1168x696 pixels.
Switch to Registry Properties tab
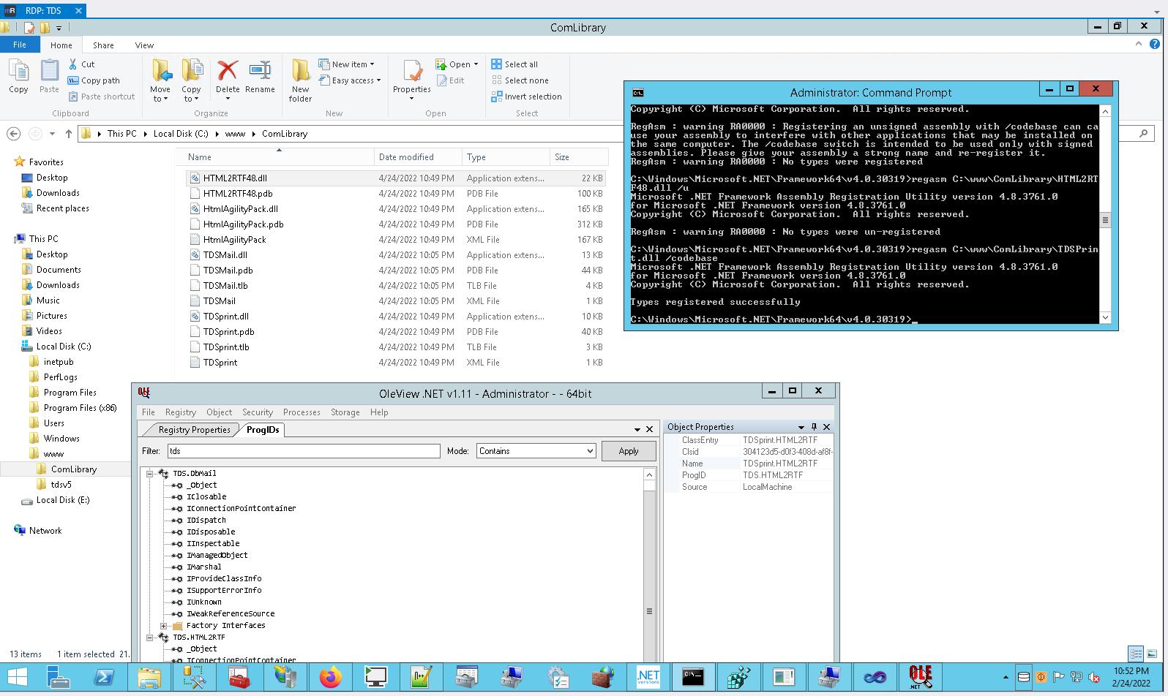(x=194, y=430)
